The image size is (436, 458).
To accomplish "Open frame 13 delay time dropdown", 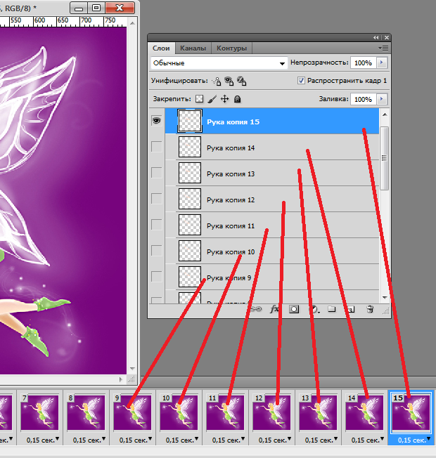I will [335, 439].
